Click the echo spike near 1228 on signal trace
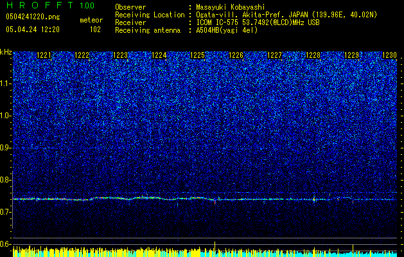Viewport: 404px width, 257px height. (314, 199)
